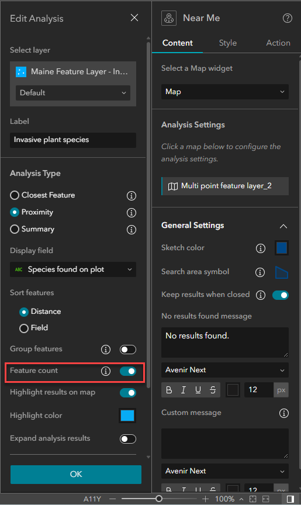Open the Highlight color swatch
Viewport: 301px width, 505px height.
point(127,416)
